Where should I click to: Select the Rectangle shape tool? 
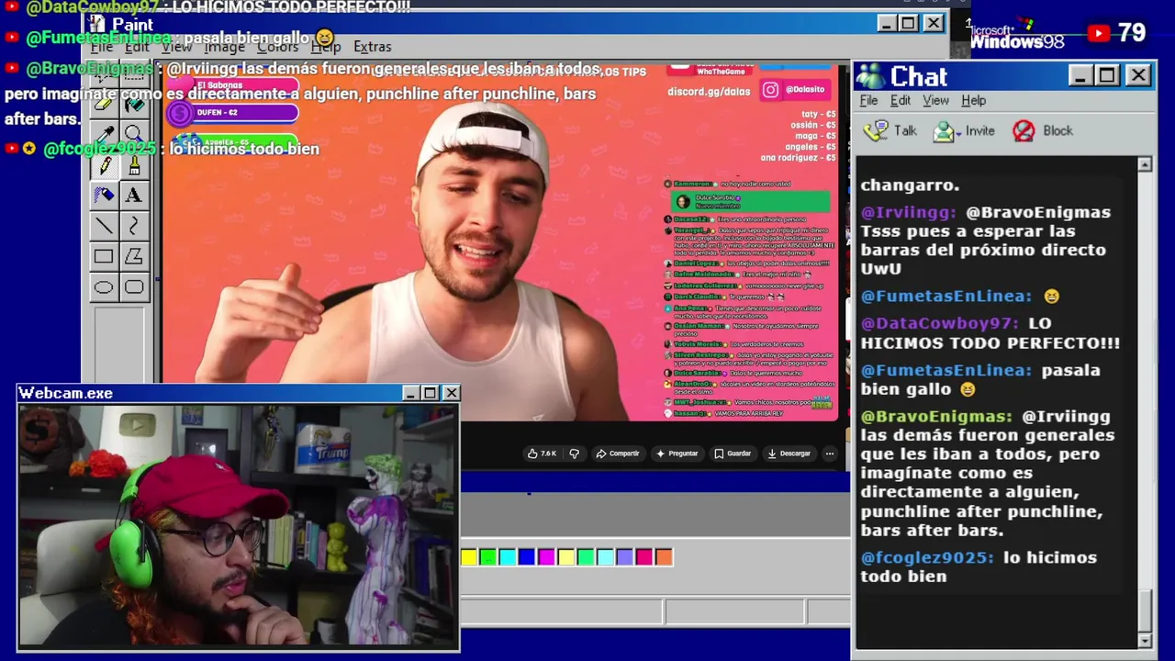105,257
